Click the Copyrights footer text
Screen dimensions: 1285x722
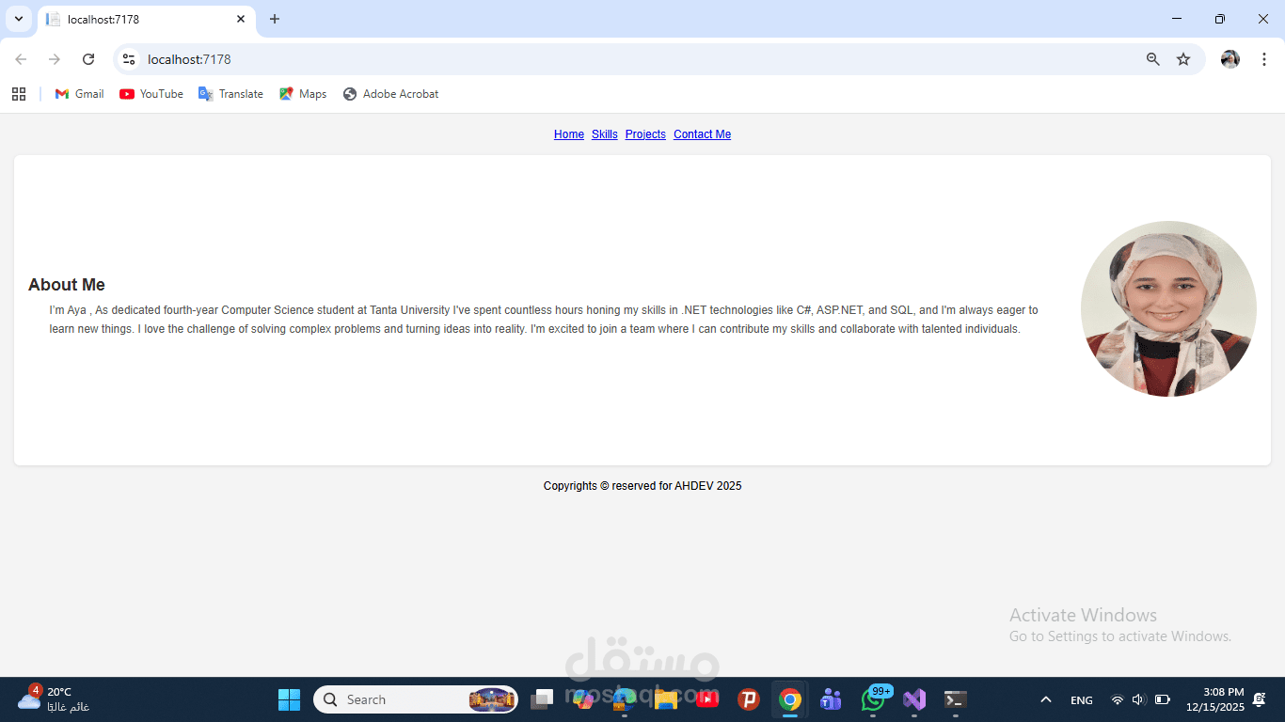(x=642, y=486)
